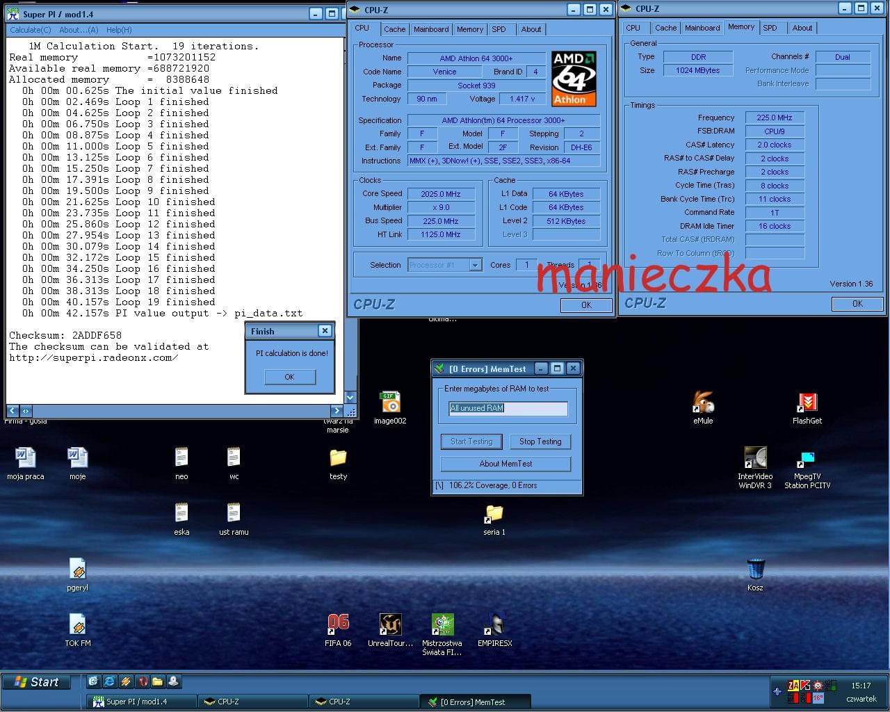Click the folder quick launch icon

157,681
